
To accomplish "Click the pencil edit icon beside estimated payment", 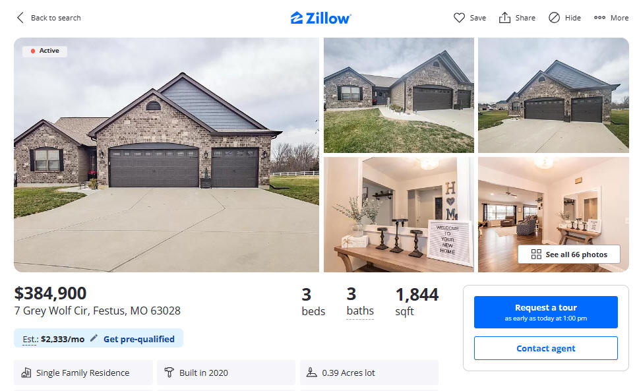I will click(94, 338).
